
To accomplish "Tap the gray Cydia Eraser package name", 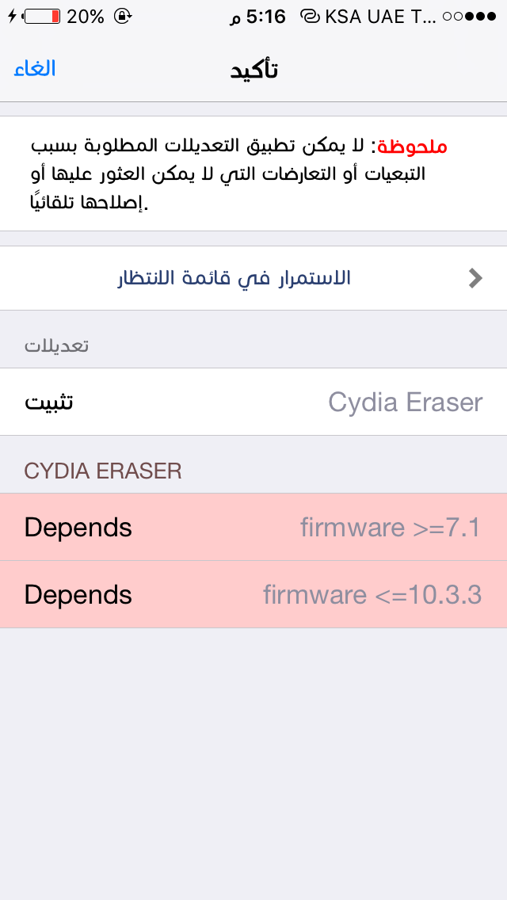I will pos(406,402).
